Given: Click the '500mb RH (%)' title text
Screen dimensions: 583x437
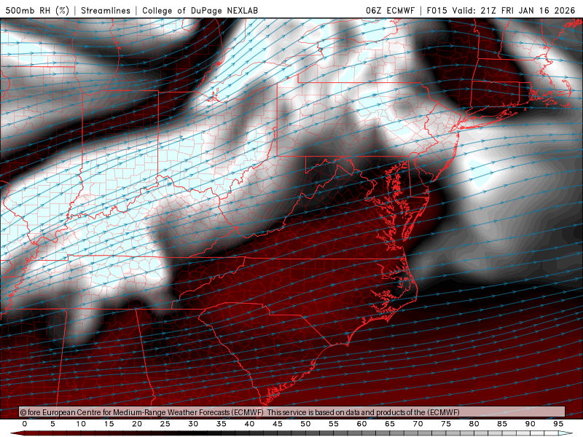Looking at the screenshot, I should [37, 10].
